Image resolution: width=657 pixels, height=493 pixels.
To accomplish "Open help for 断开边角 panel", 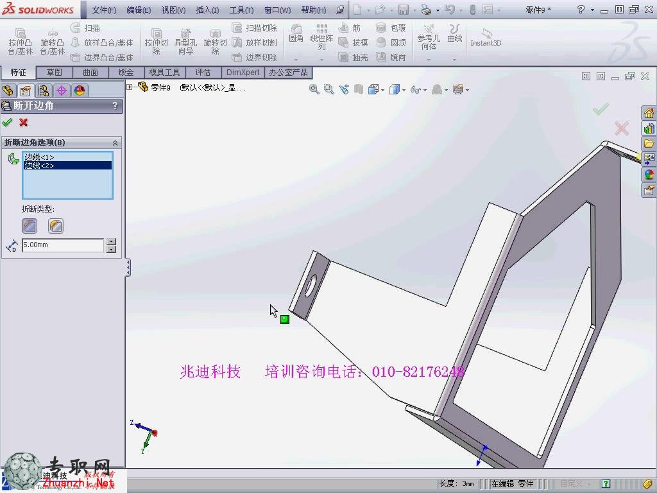I will click(115, 106).
